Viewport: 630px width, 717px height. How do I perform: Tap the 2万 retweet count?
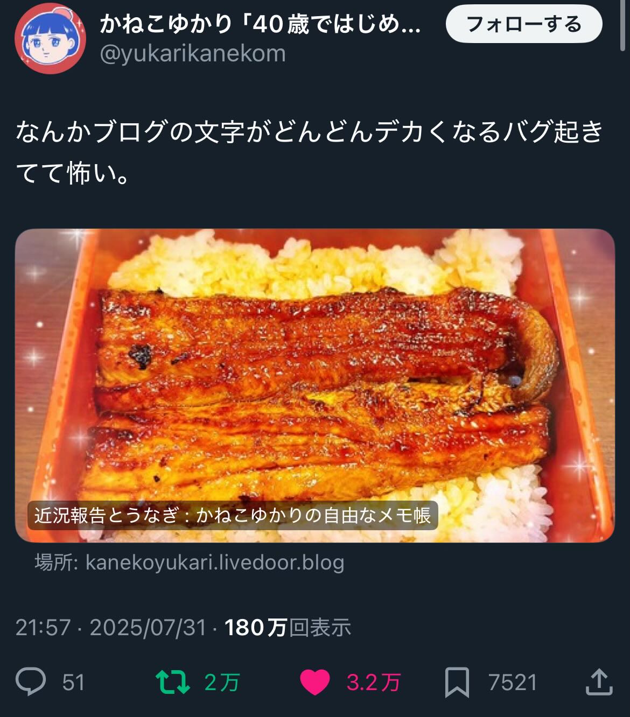(x=222, y=683)
